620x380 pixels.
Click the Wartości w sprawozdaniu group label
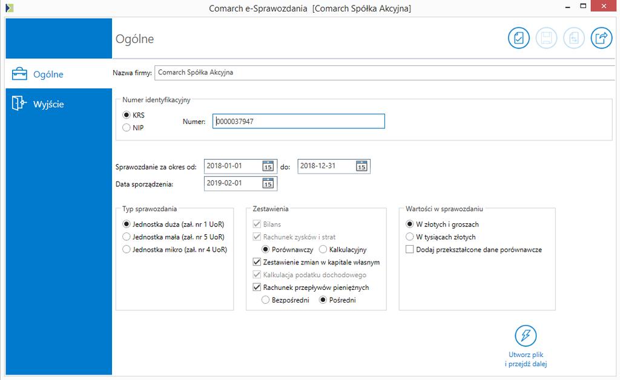pyautogui.click(x=444, y=209)
